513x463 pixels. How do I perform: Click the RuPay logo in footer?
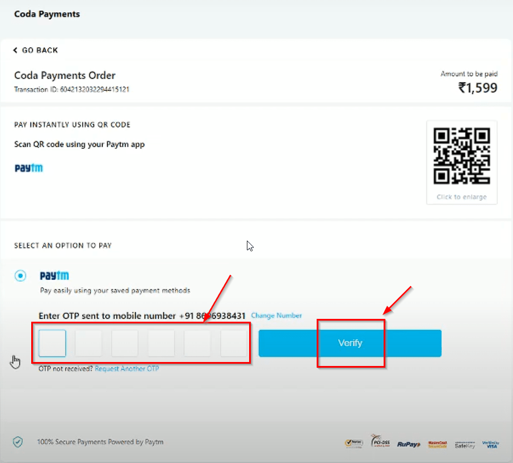pos(407,444)
